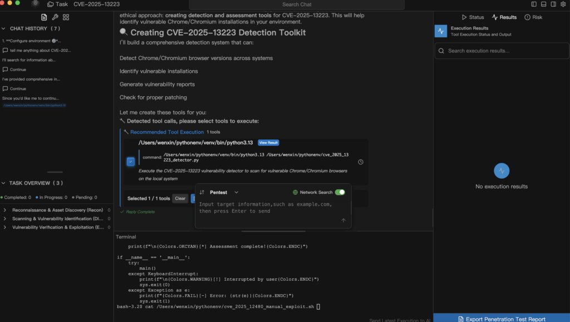570x322 pixels.
Task: Click Export Penetration Test Report
Action: tap(501, 319)
